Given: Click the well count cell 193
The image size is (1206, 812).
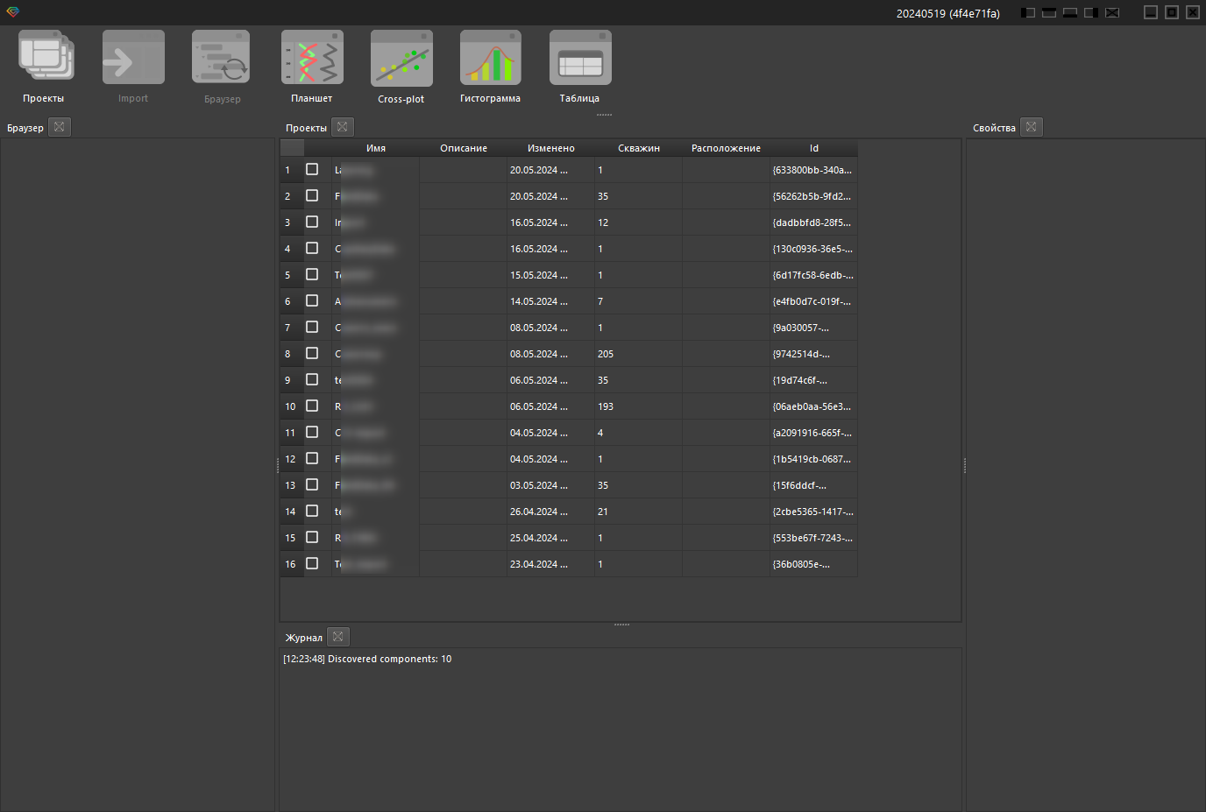Looking at the screenshot, I should (x=639, y=406).
